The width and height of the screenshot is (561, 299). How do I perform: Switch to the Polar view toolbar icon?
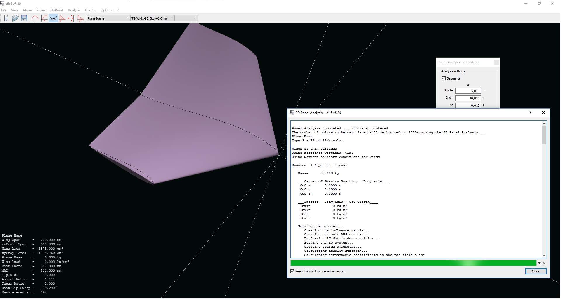[x=44, y=18]
